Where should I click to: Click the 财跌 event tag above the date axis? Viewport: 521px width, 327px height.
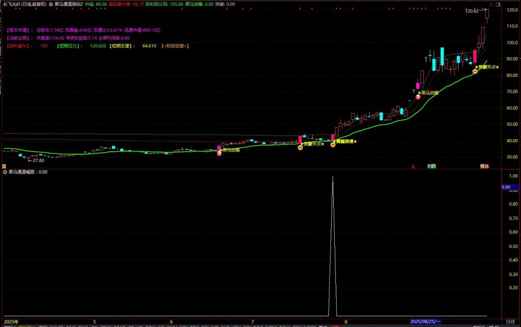click(431, 166)
